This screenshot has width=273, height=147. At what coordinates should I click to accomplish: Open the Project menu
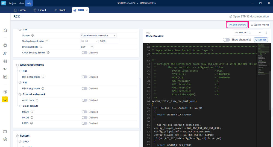click(12, 3)
